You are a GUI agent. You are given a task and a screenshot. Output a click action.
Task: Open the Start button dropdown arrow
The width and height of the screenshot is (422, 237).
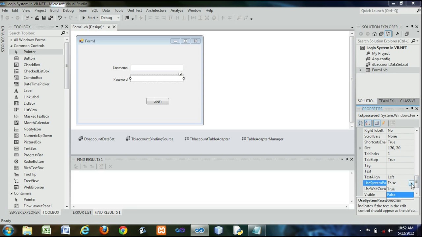[97, 18]
